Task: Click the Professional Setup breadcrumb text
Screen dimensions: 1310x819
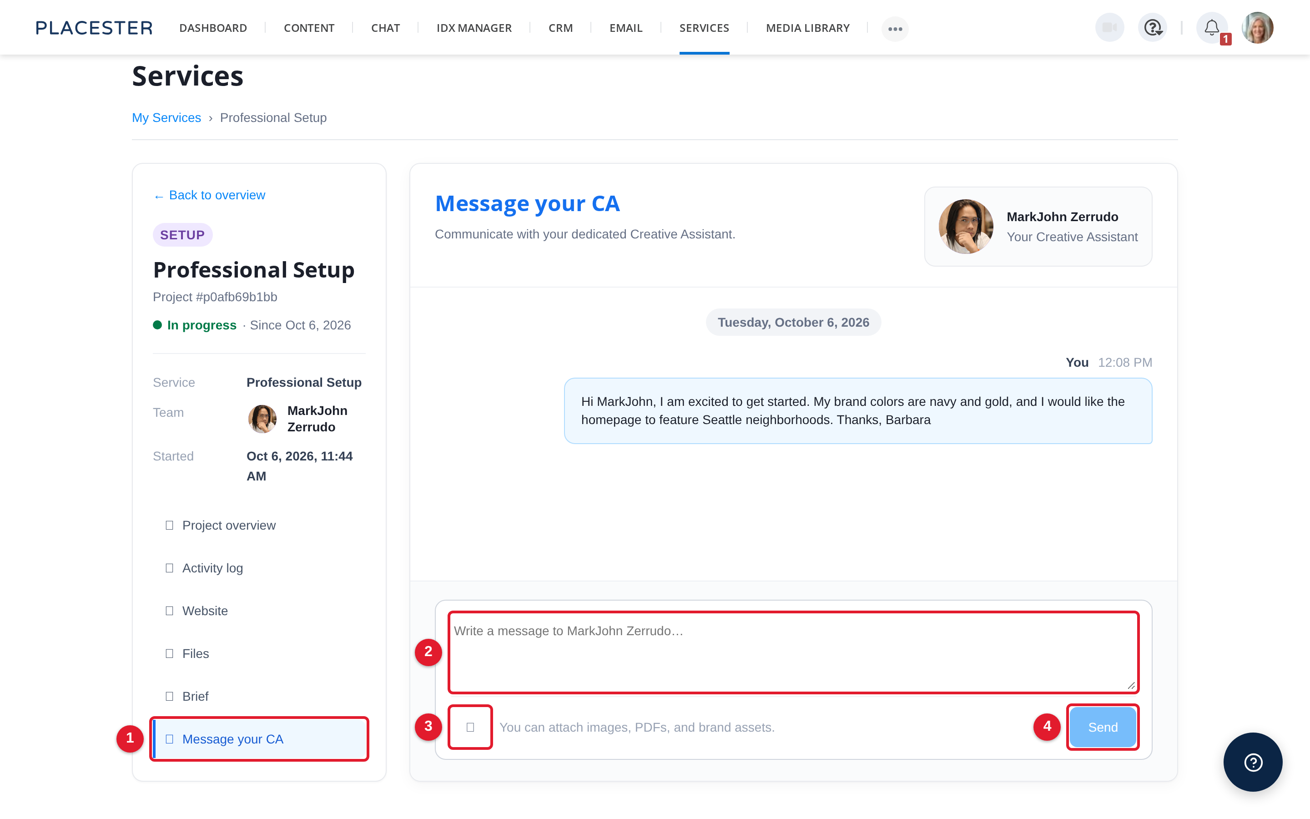Action: pos(273,117)
